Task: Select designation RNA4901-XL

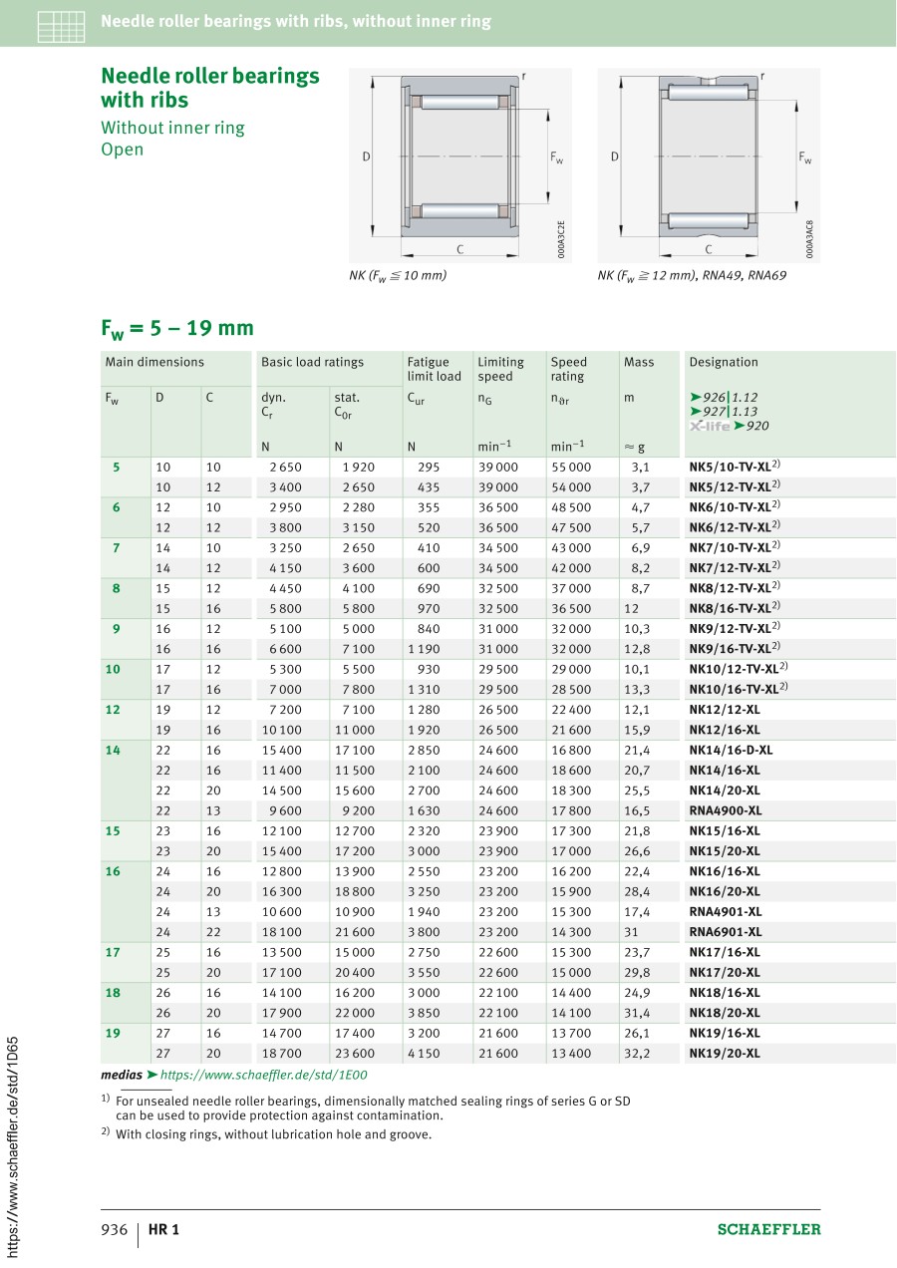Action: (x=726, y=911)
